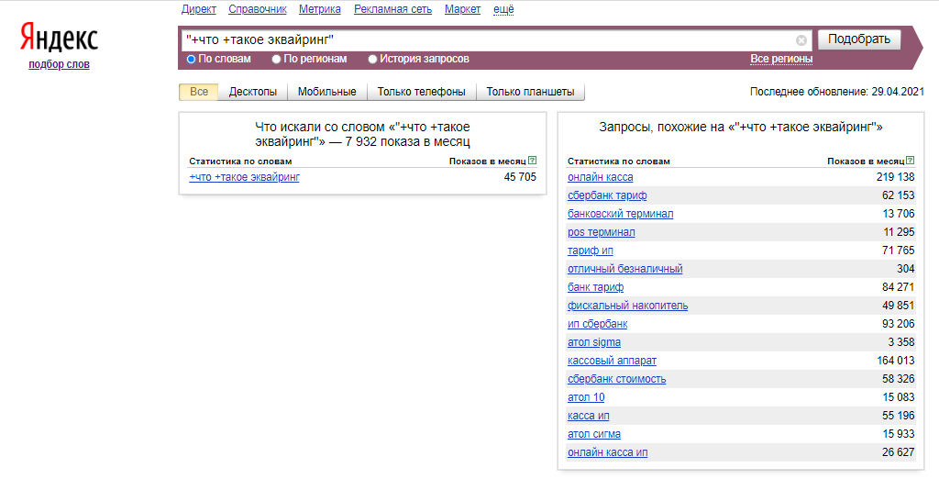This screenshot has height=479, width=939.
Task: Open help icon beside right 'Показов в месяц'
Action: point(911,161)
